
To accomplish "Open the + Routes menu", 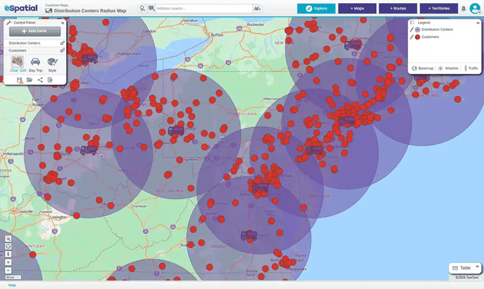I will pos(398,8).
